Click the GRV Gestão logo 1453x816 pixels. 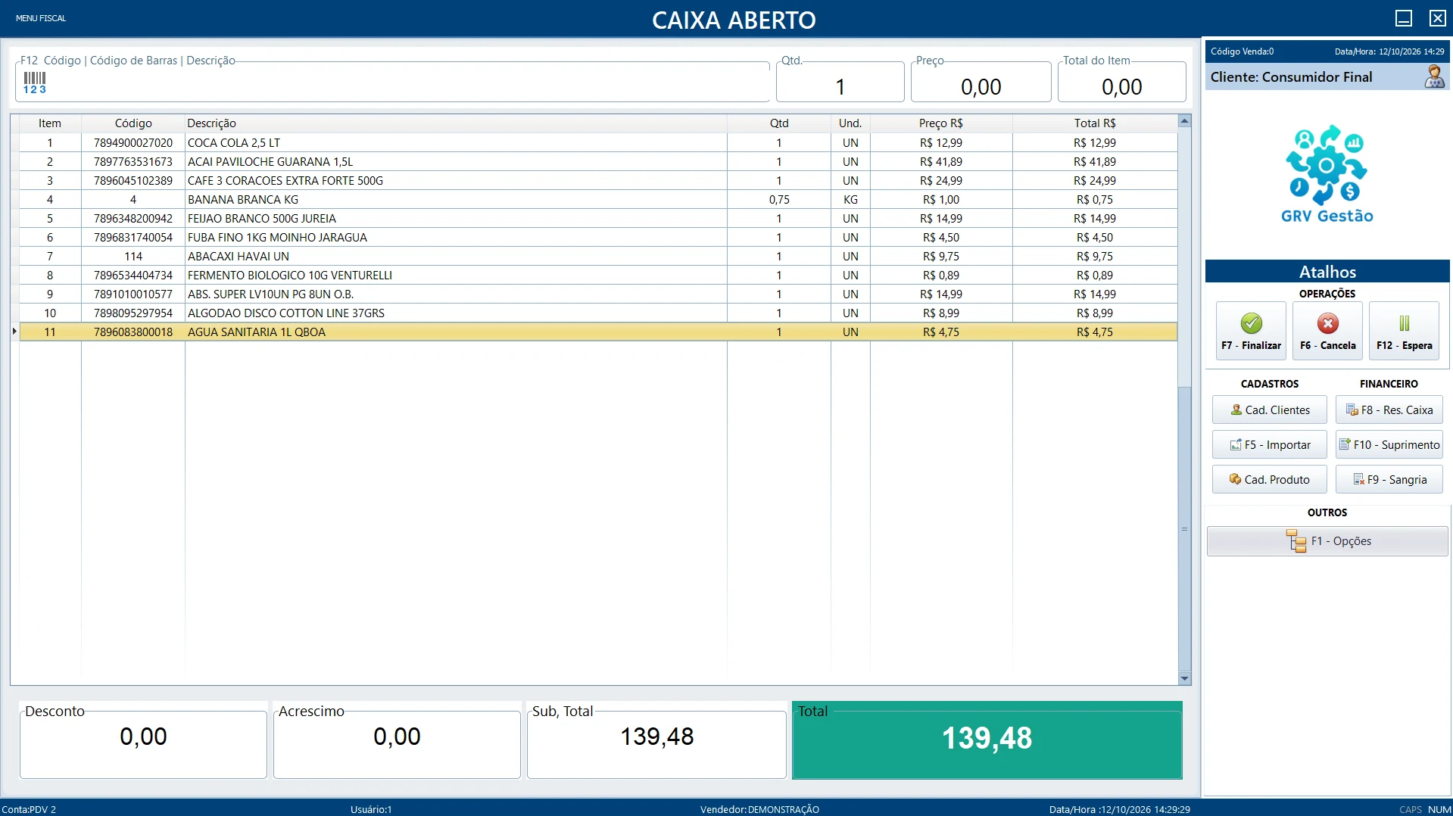point(1327,174)
